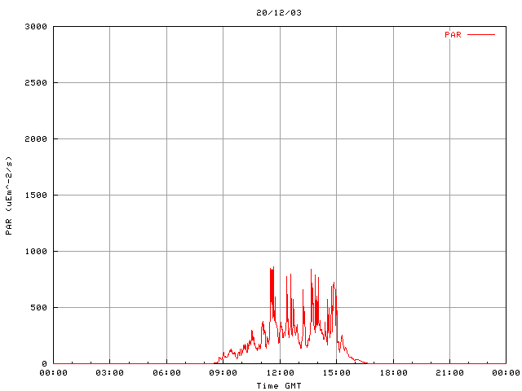Select the y-axis value 1500
The width and height of the screenshot is (522, 391).
tap(36, 195)
